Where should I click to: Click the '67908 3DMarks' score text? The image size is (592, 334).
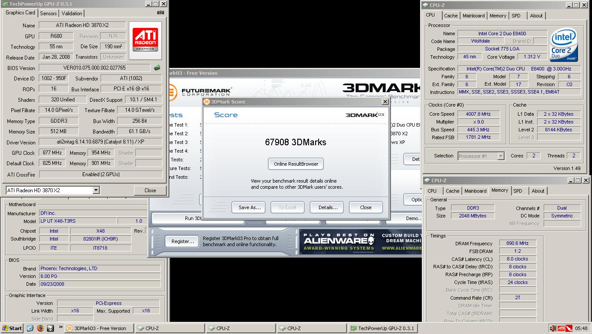click(x=296, y=142)
